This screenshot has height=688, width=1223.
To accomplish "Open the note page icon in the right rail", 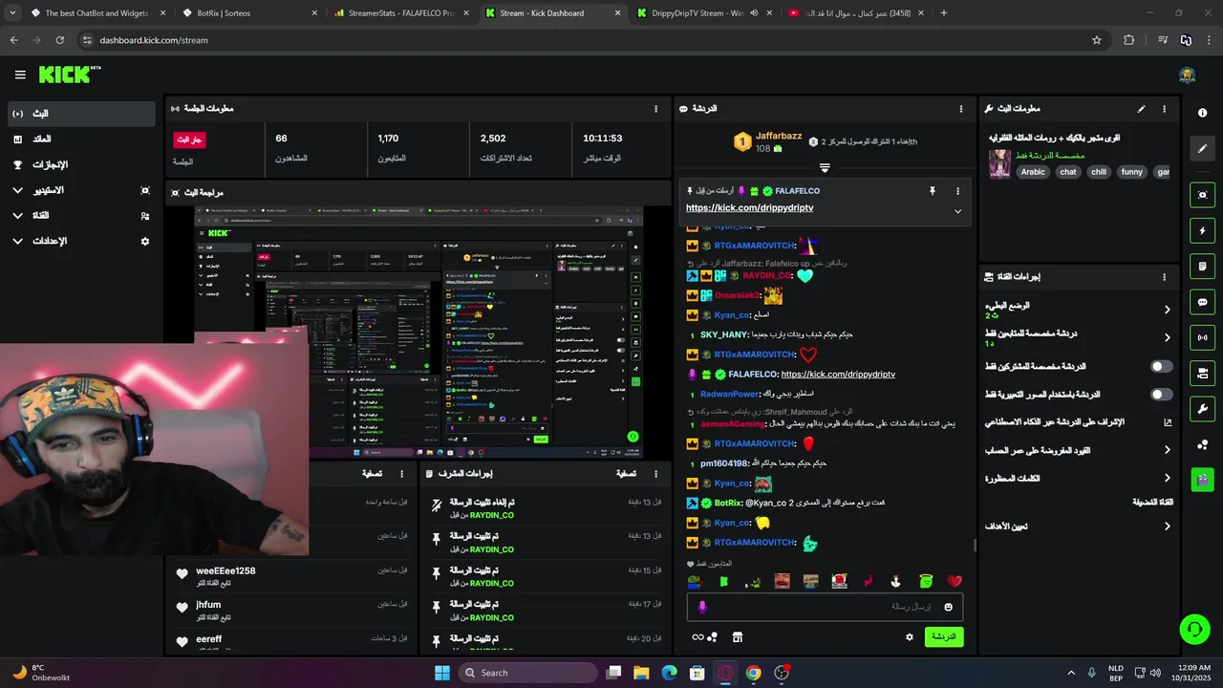I will [x=1202, y=266].
